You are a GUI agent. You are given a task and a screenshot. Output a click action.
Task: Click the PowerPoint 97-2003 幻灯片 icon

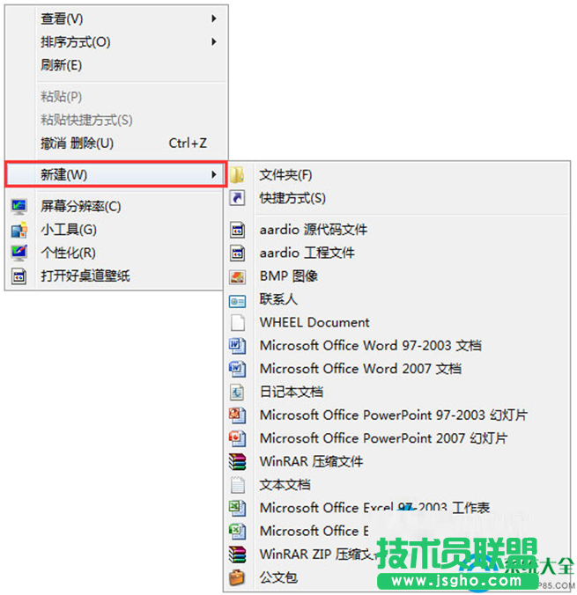[237, 415]
